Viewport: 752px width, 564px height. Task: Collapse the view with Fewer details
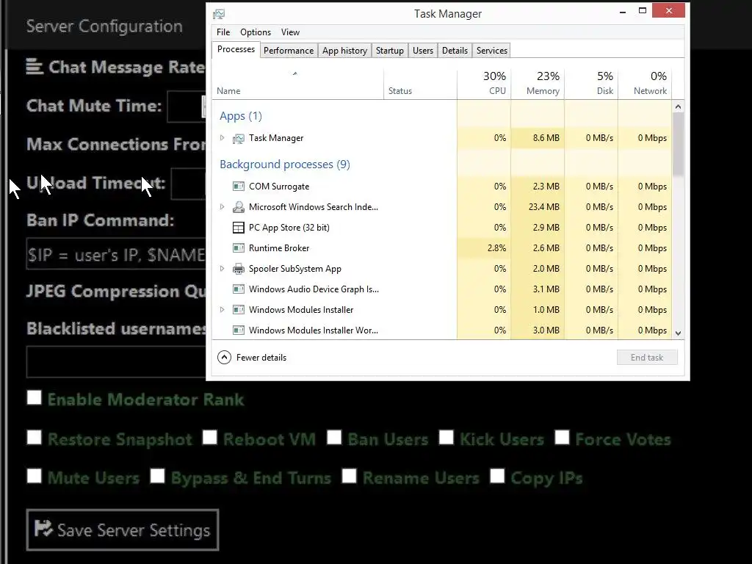pyautogui.click(x=252, y=358)
